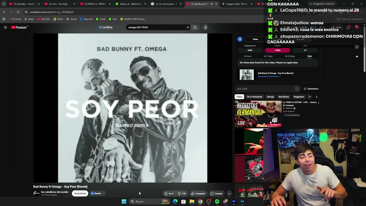The width and height of the screenshot is (366, 206).
Task: Select the Vistas tab in vidIQ panel
Action: point(255,39)
